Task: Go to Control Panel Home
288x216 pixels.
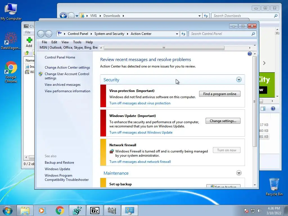Action: [60, 57]
